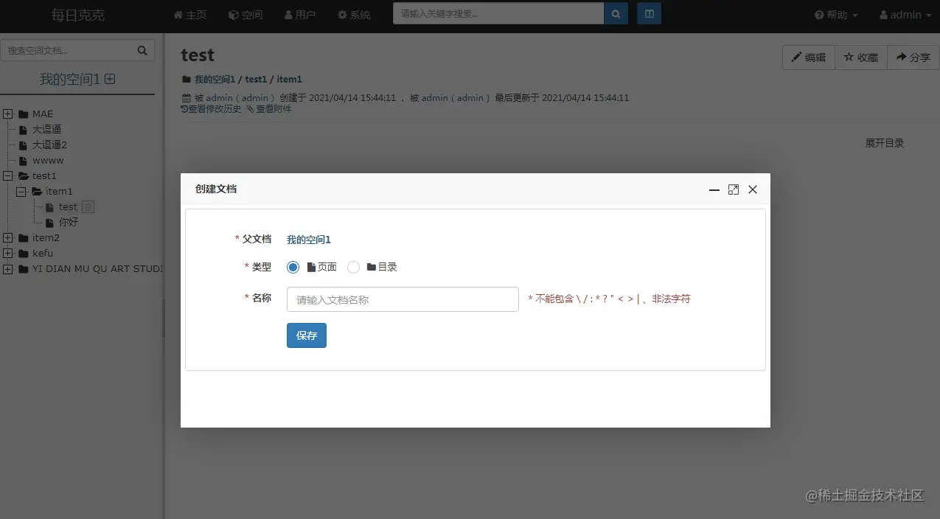Click the wwww file icon
The width and height of the screenshot is (940, 519).
point(24,161)
